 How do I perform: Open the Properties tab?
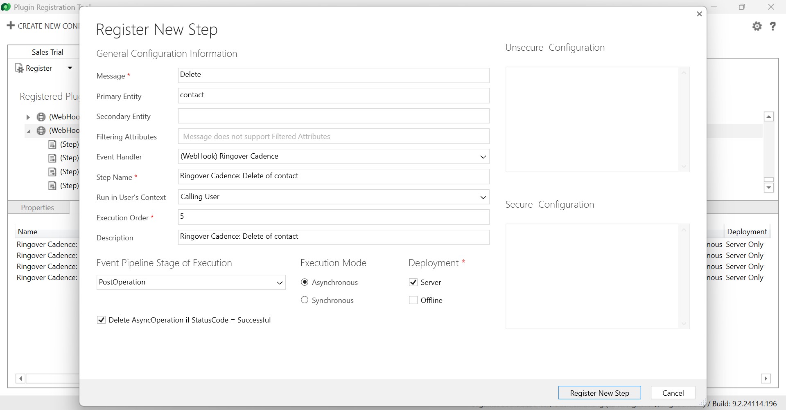[38, 207]
